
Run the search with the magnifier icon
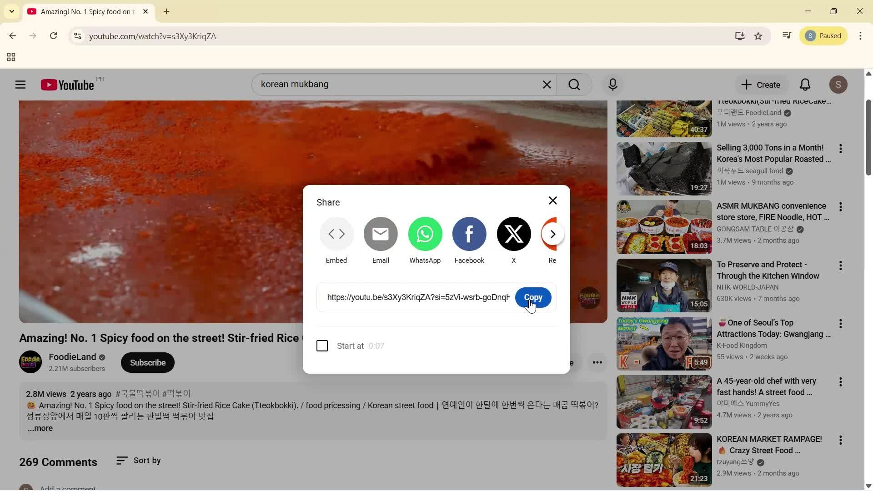tap(574, 84)
